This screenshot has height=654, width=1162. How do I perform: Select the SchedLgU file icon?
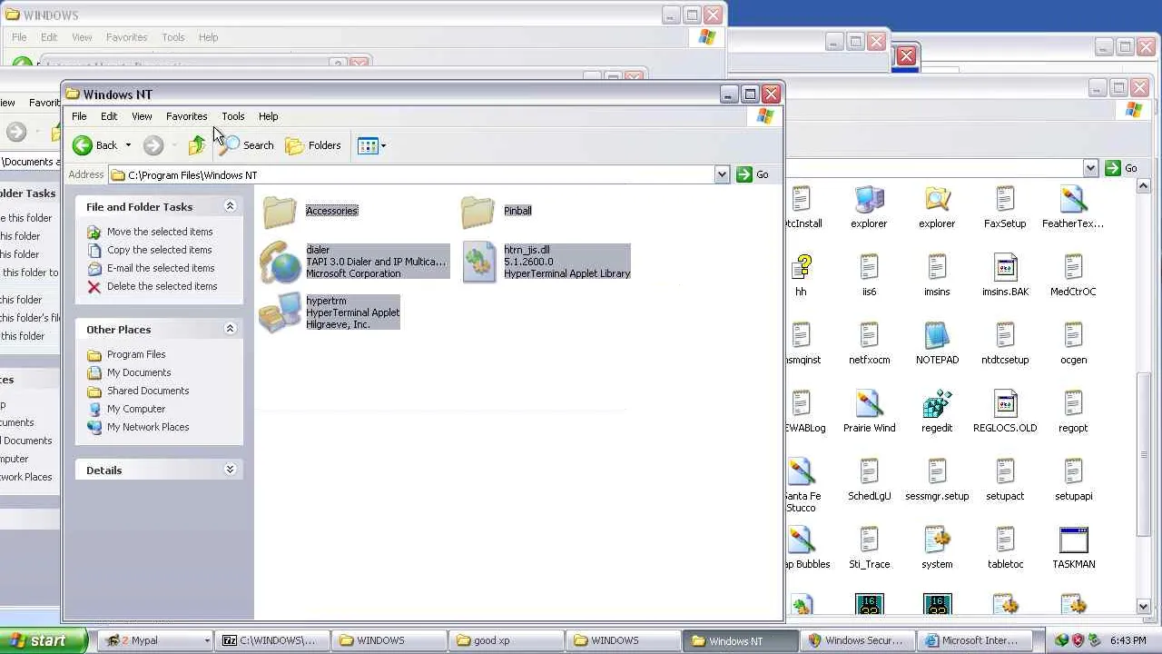point(869,472)
